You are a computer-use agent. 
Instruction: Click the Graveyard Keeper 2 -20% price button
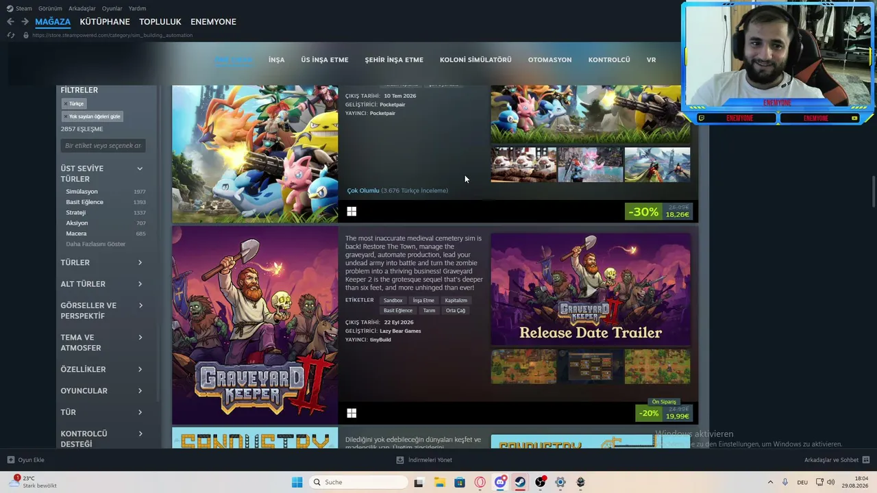point(664,413)
